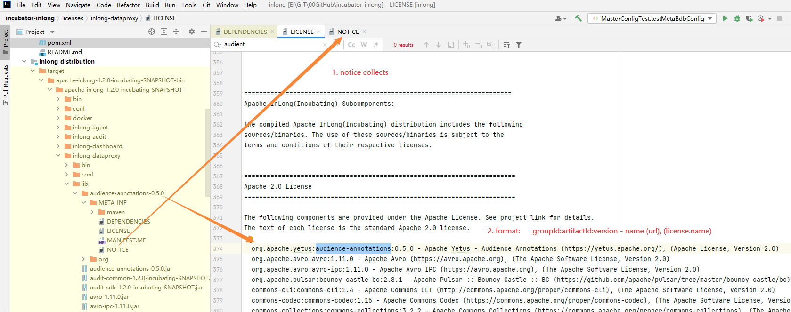791x312 pixels.
Task: Click licenses in the breadcrumb path
Action: coord(73,18)
